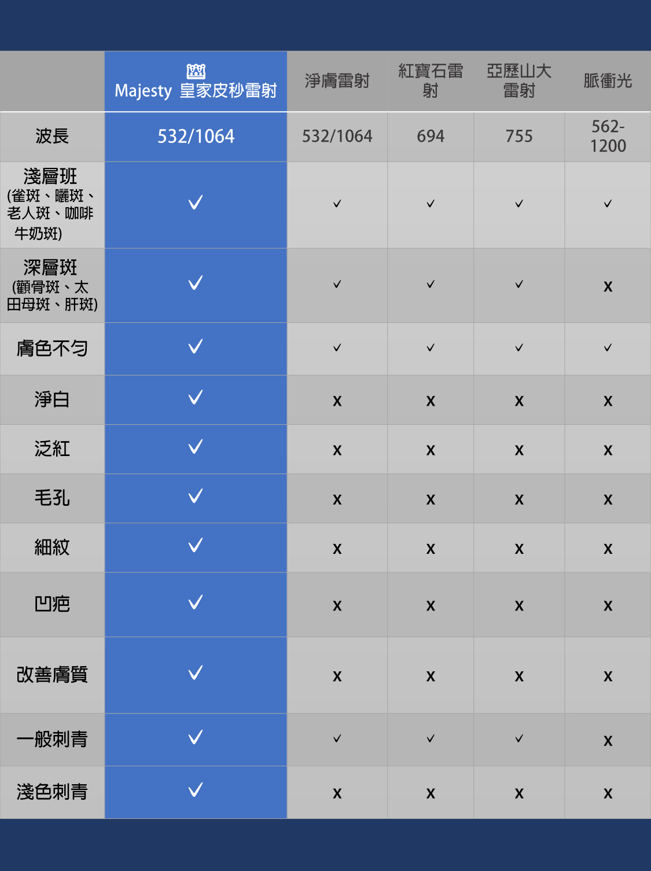Image resolution: width=651 pixels, height=871 pixels.
Task: Click the 細紋 row label
Action: coord(52,547)
